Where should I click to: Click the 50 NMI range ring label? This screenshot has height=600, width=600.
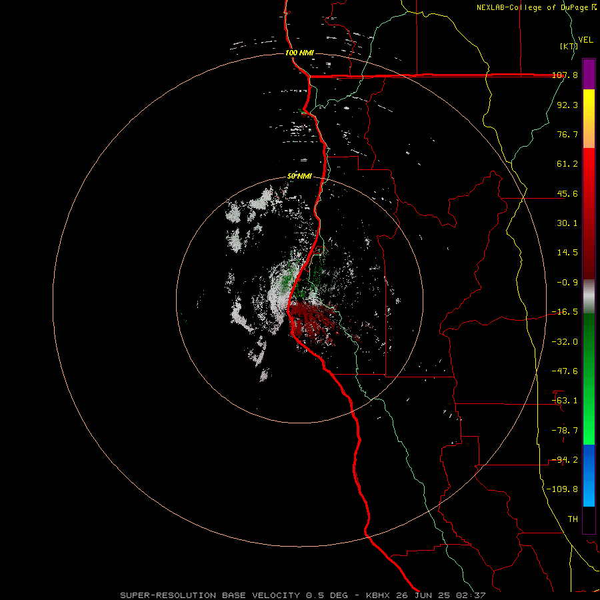click(x=299, y=177)
